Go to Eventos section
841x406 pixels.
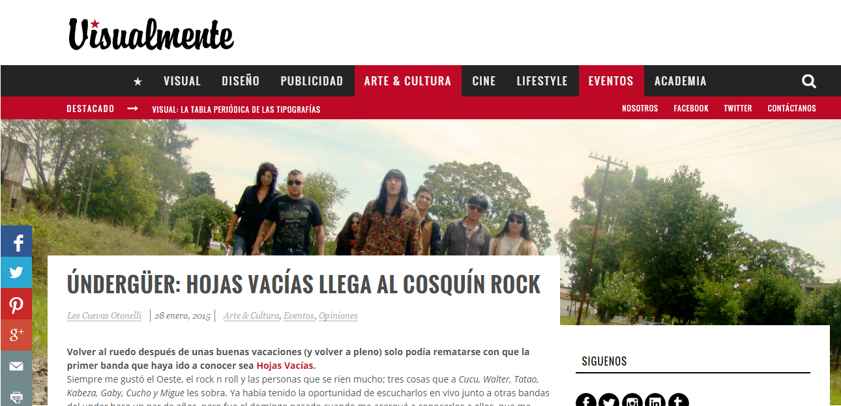611,81
